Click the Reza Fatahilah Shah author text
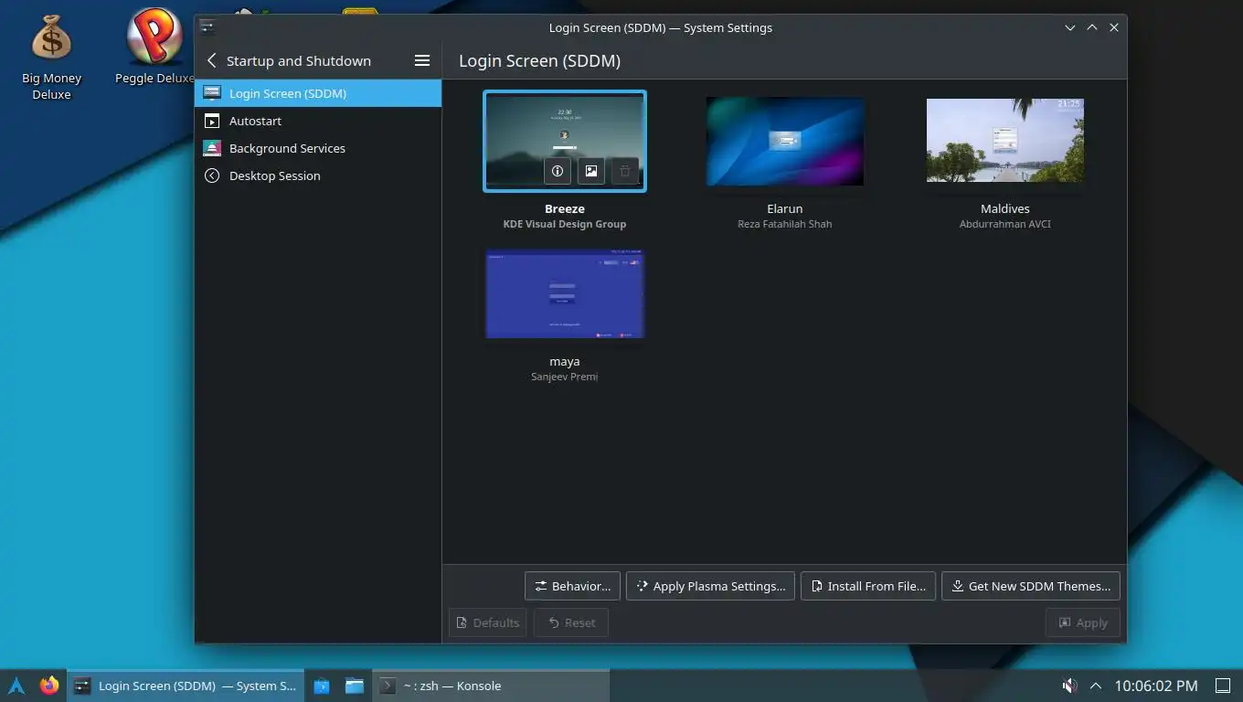The image size is (1243, 702). pyautogui.click(x=785, y=224)
